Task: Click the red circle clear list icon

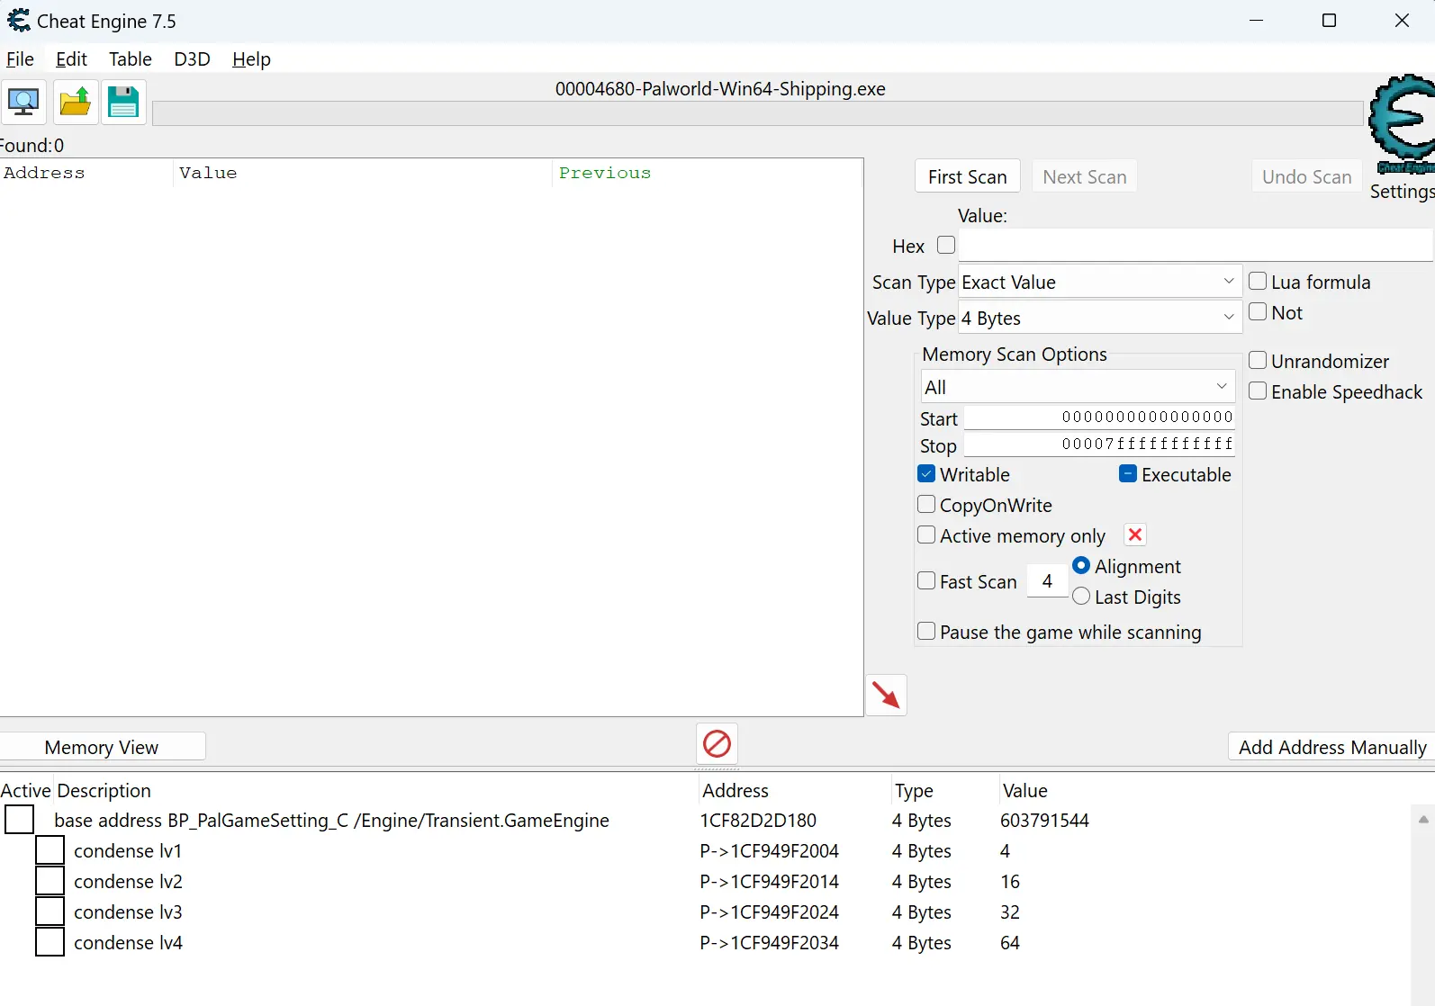Action: (x=717, y=744)
